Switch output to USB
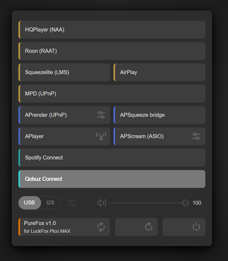This screenshot has height=261, width=228. click(x=29, y=203)
